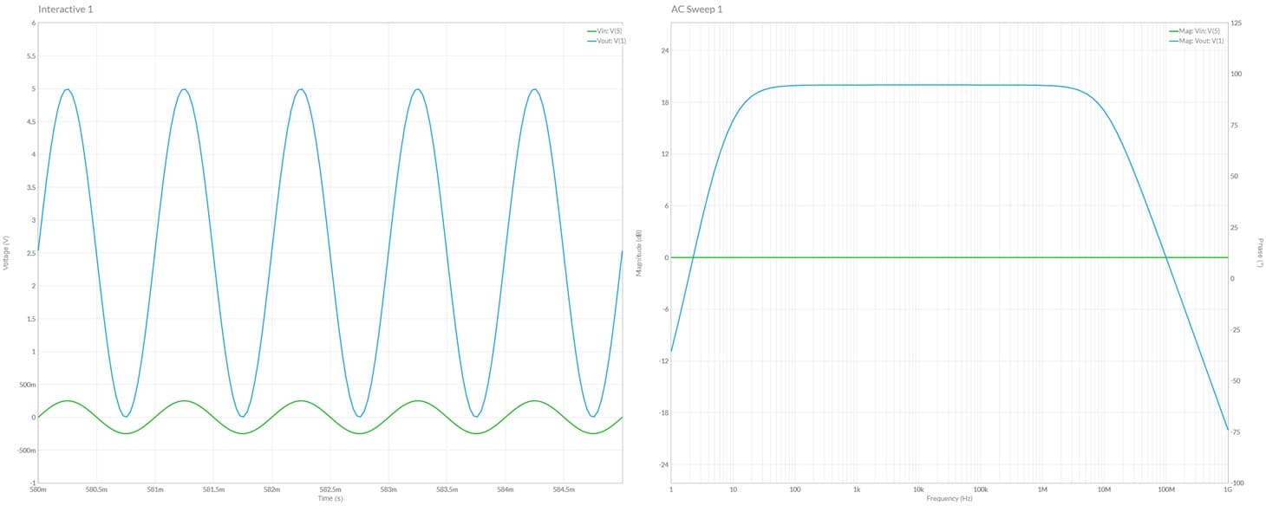This screenshot has width=1266, height=506.
Task: Click the 5.5 tick on voltage axis
Action: click(x=31, y=56)
